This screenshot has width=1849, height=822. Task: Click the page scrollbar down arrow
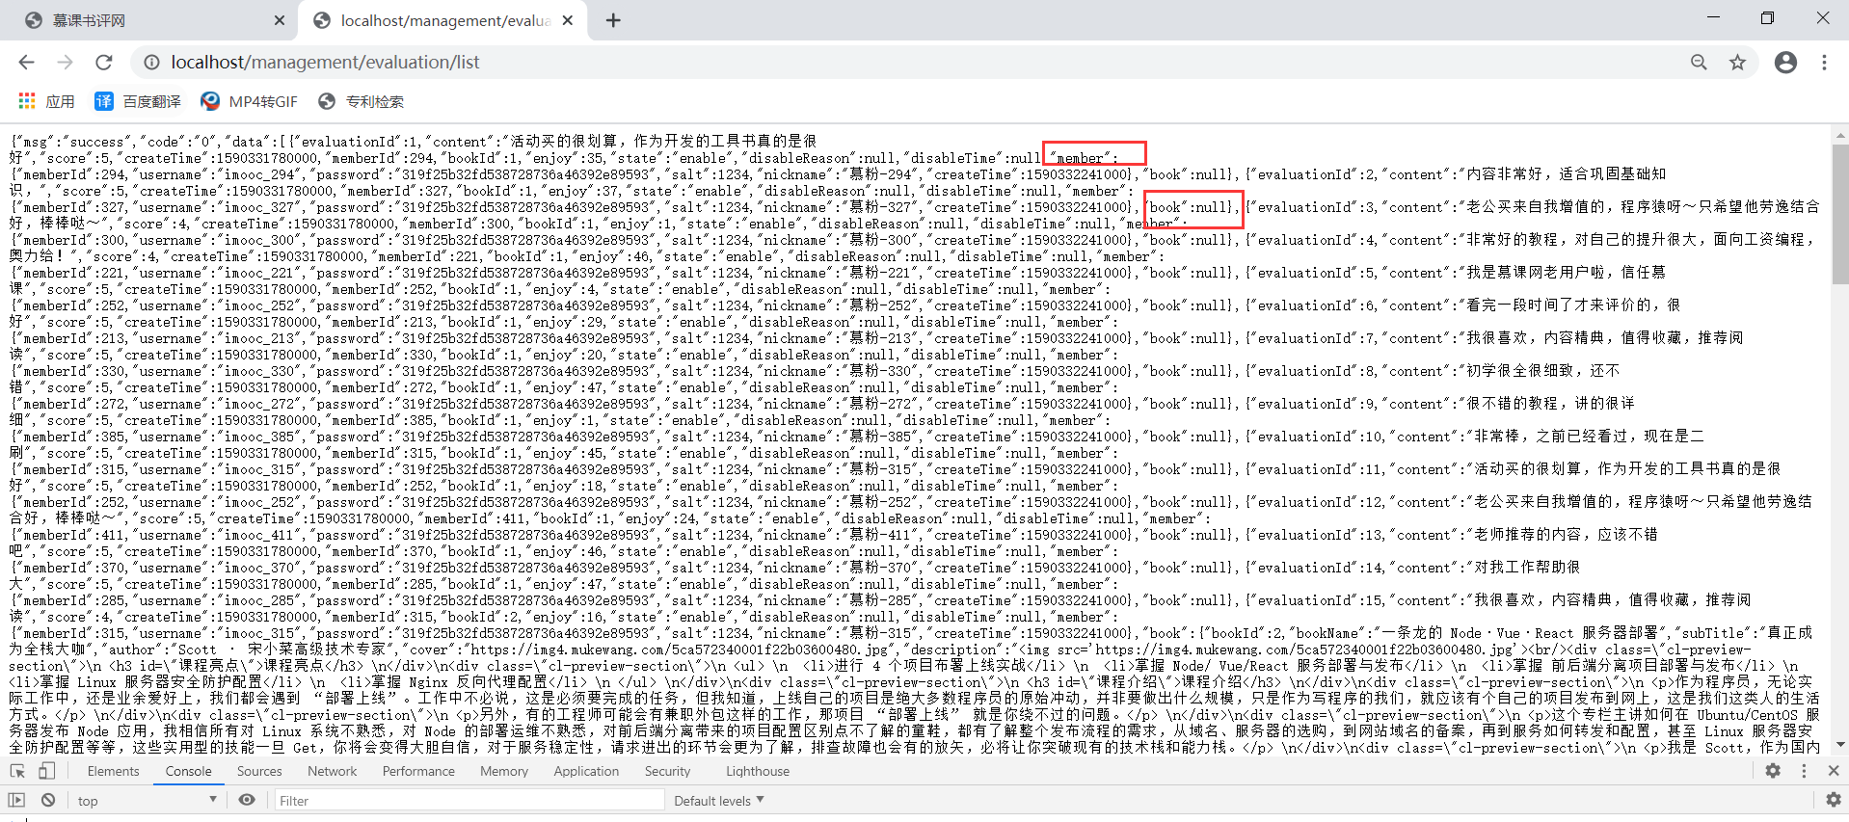click(1840, 745)
